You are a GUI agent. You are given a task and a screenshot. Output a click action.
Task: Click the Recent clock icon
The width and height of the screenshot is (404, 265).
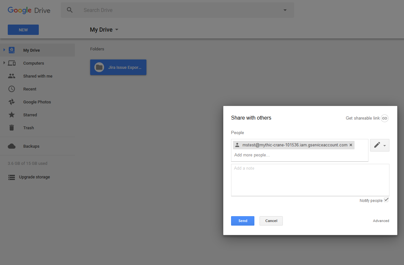pyautogui.click(x=12, y=89)
